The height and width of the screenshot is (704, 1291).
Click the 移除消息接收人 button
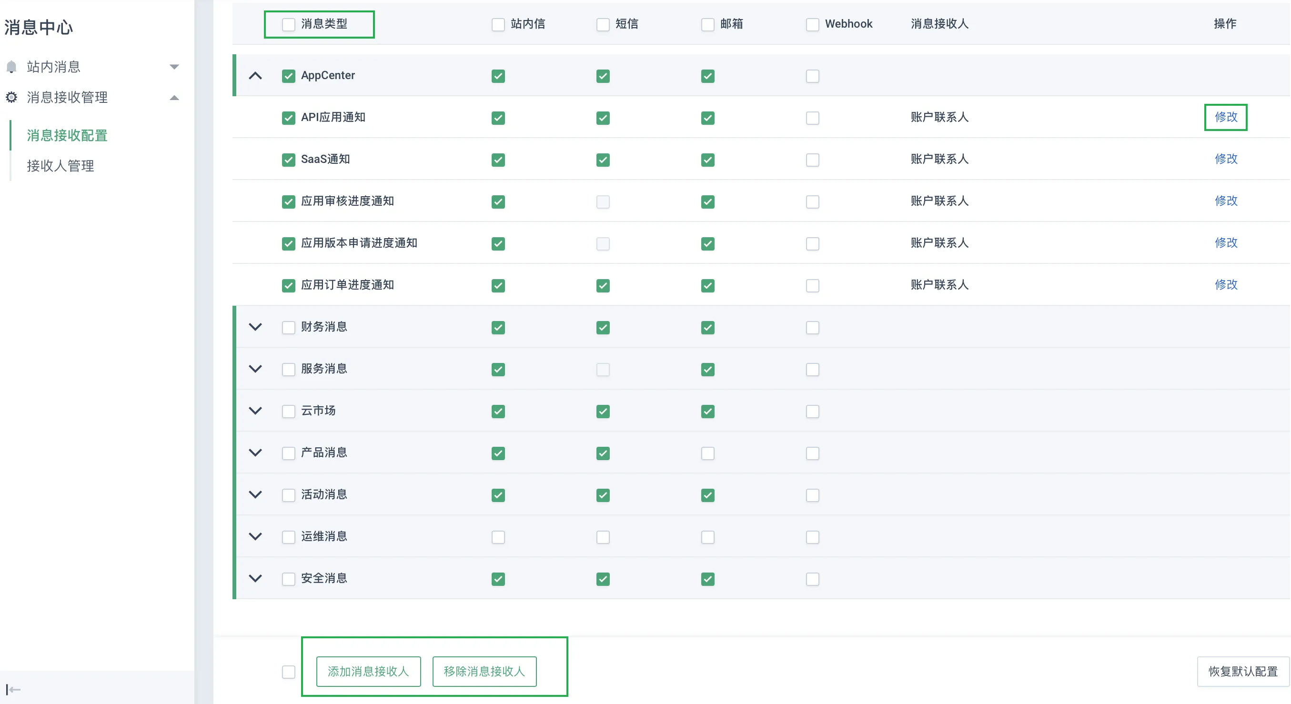pos(484,672)
